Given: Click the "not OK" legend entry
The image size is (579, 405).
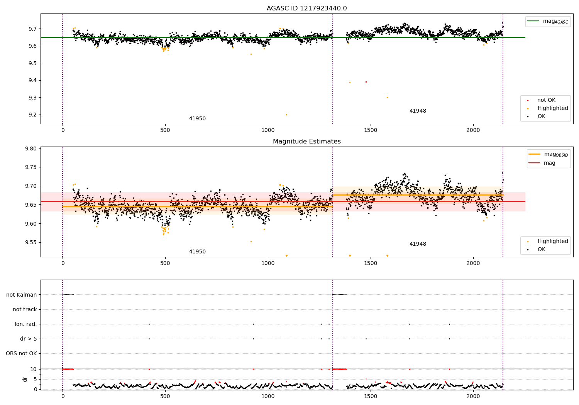Looking at the screenshot, I should click(546, 100).
